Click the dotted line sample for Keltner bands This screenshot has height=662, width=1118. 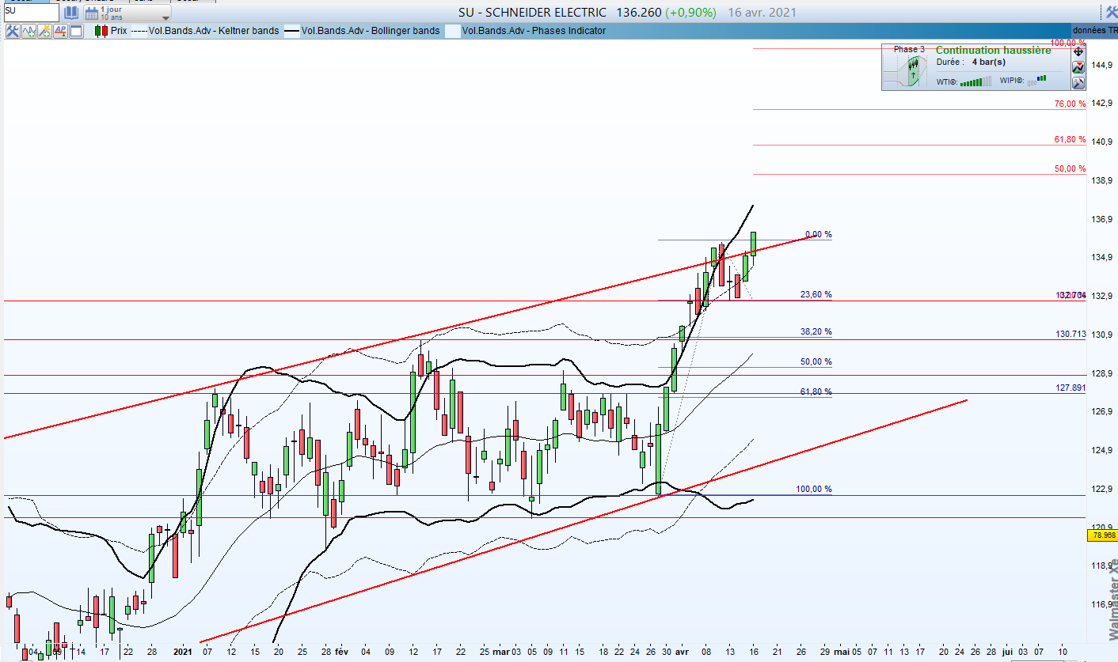pyautogui.click(x=139, y=31)
